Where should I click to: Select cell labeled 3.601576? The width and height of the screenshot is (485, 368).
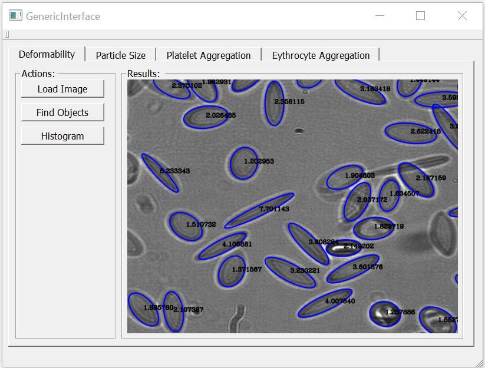352,268
